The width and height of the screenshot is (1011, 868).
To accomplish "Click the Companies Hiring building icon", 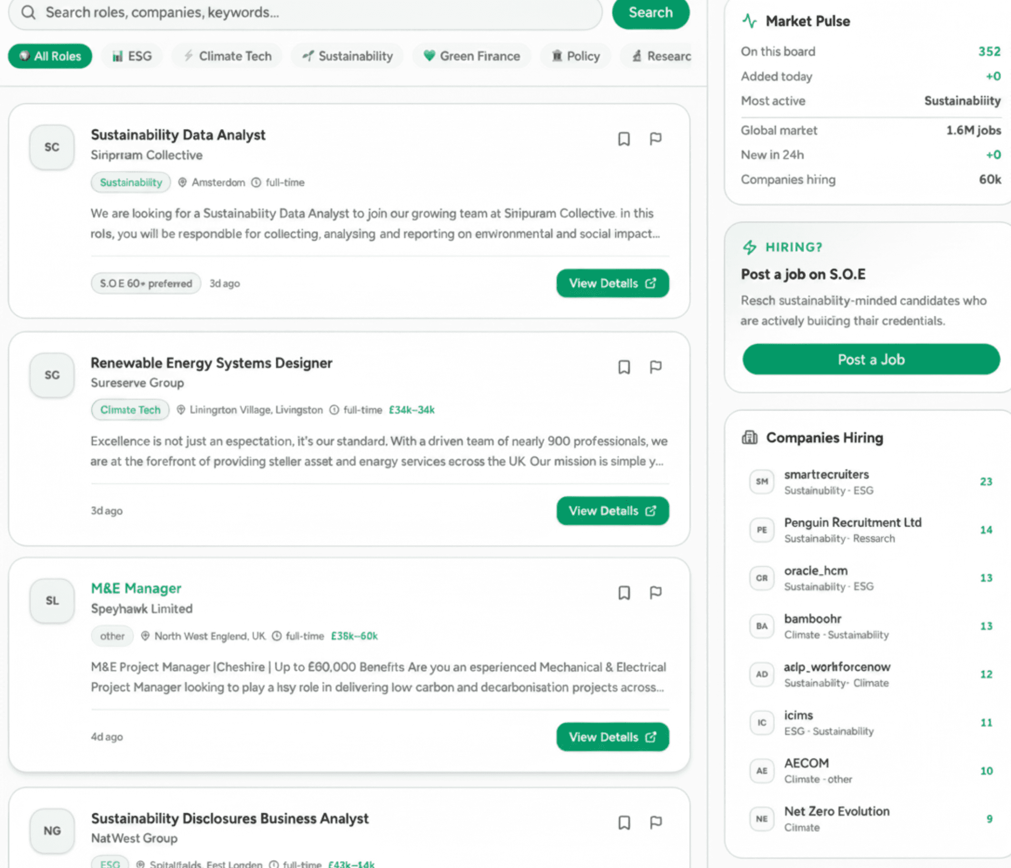I will (749, 437).
